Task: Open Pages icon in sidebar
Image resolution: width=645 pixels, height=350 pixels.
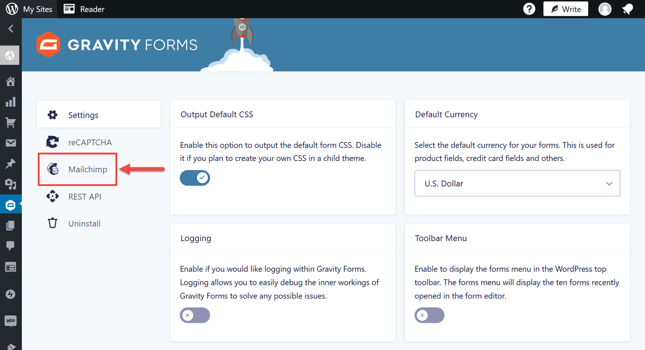Action: pyautogui.click(x=11, y=225)
